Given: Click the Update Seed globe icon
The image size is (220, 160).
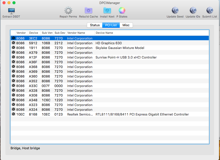Looking at the screenshot, I should (x=175, y=10).
